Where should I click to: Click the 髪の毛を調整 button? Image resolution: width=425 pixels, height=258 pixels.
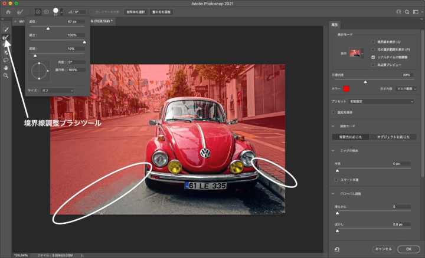pyautogui.click(x=161, y=12)
